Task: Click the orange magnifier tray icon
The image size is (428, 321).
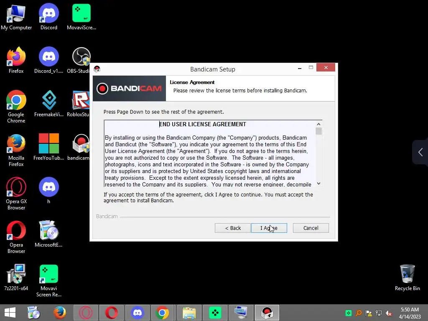Action: 358,313
